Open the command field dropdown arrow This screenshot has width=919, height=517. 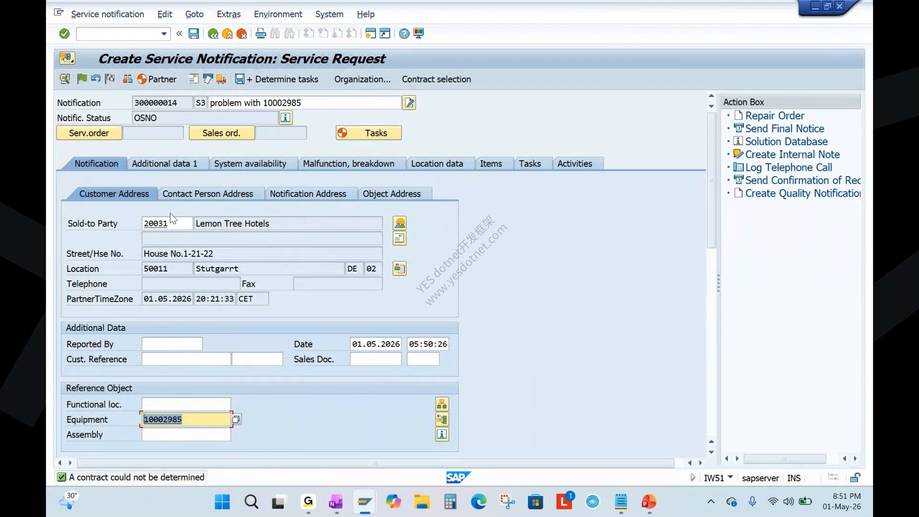point(164,34)
